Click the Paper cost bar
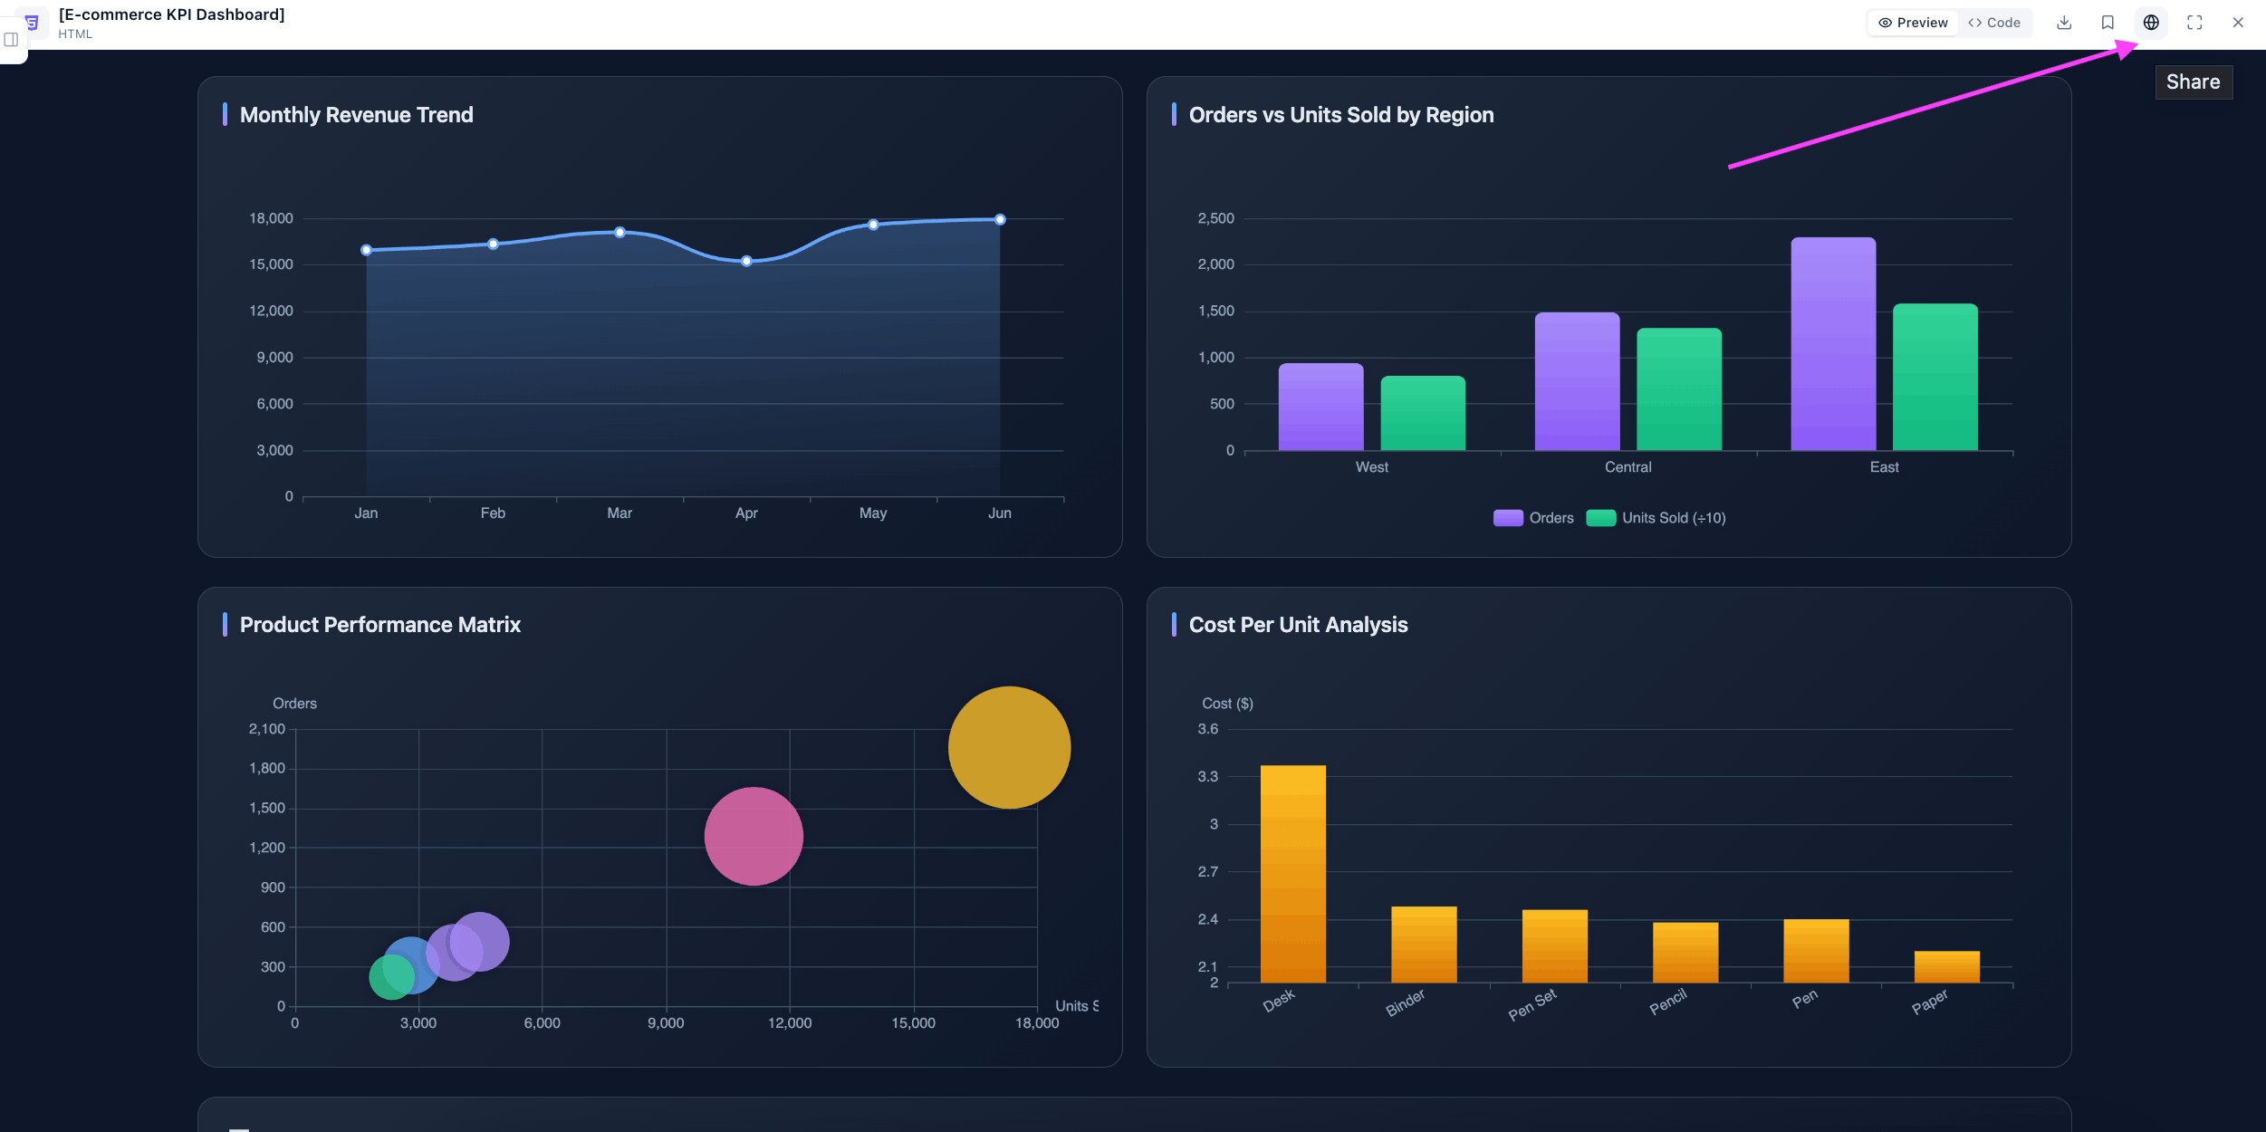The width and height of the screenshot is (2266, 1132). [x=1947, y=967]
